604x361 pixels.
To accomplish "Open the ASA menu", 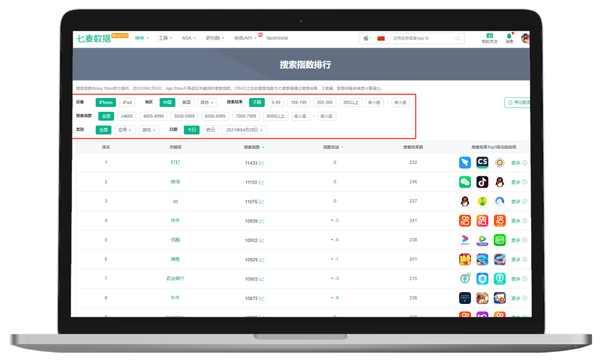I will 189,38.
